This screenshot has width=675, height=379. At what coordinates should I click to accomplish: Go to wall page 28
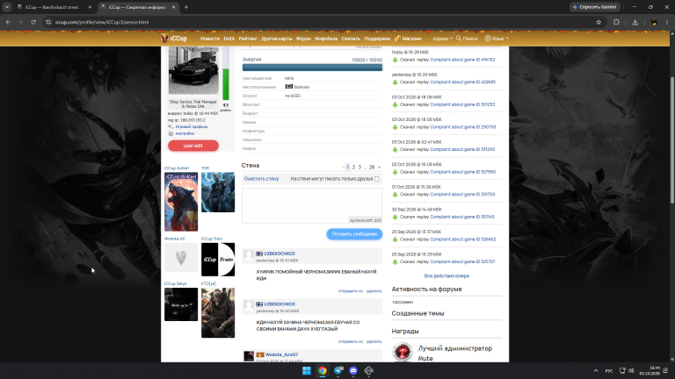372,168
